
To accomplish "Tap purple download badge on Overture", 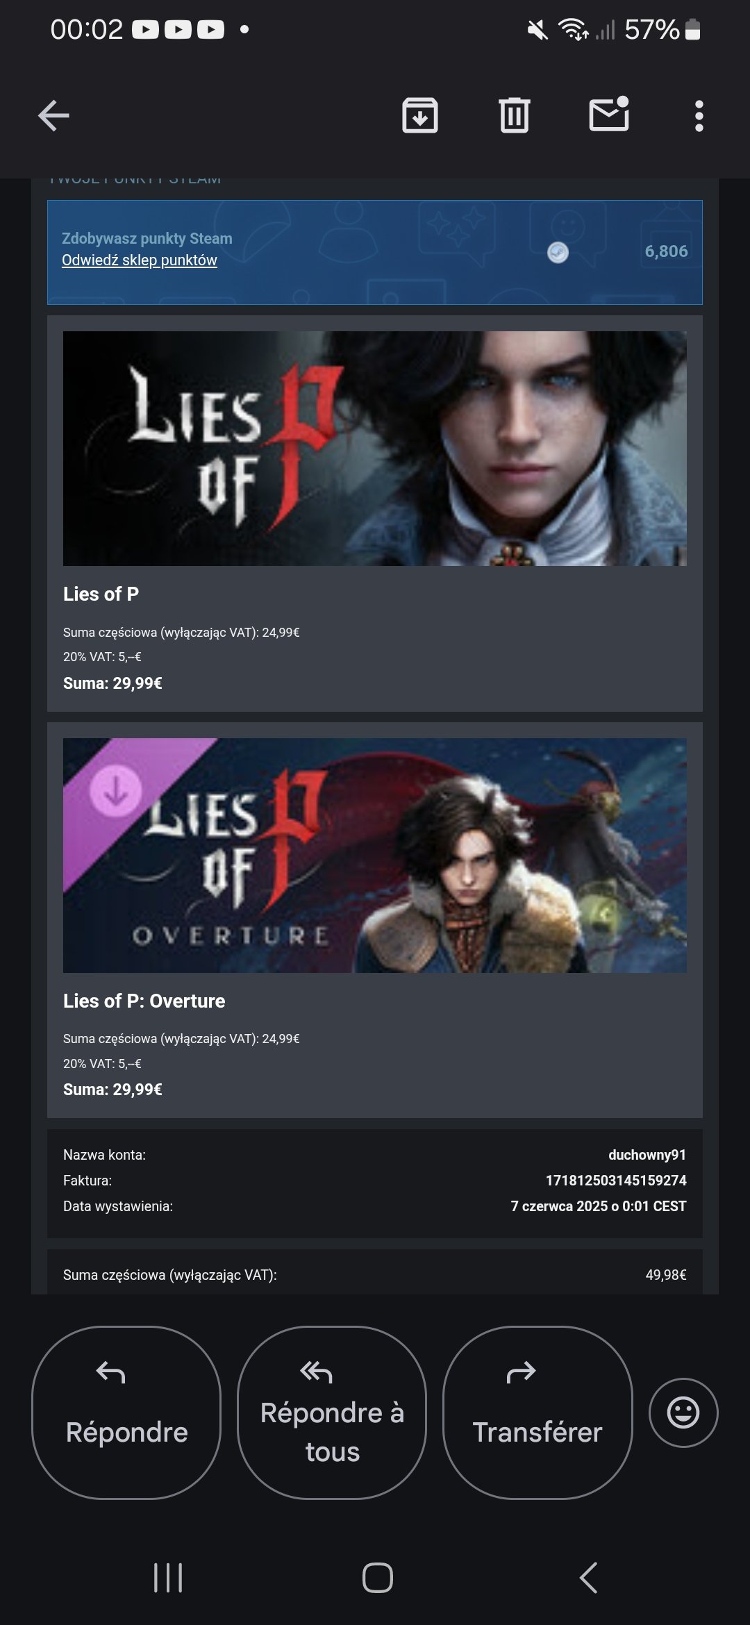I will tap(116, 791).
